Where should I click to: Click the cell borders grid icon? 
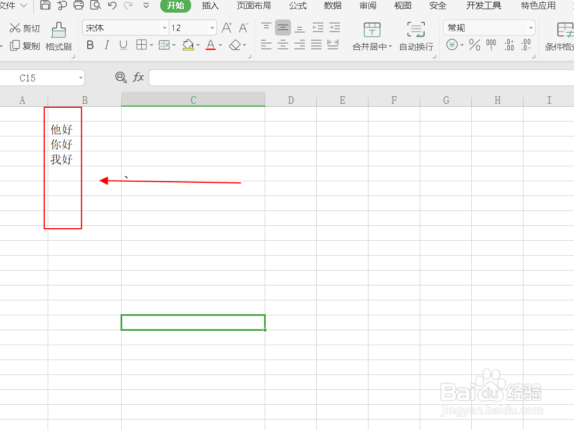tap(141, 45)
